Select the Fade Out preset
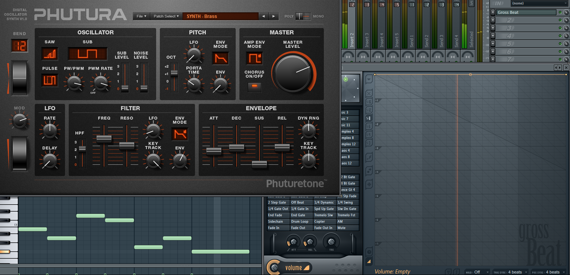Viewport: 570px width, 275px height. (301, 228)
